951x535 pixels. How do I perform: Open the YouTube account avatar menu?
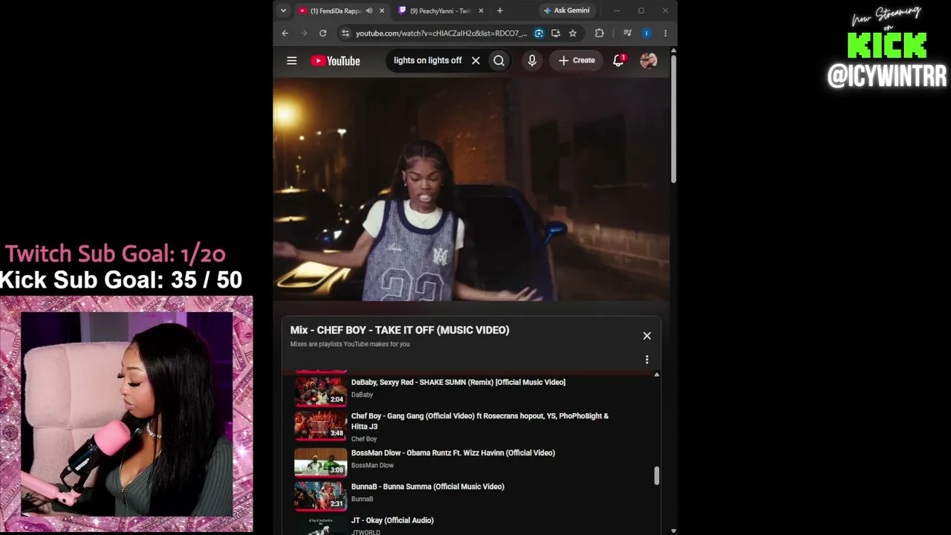(x=649, y=61)
